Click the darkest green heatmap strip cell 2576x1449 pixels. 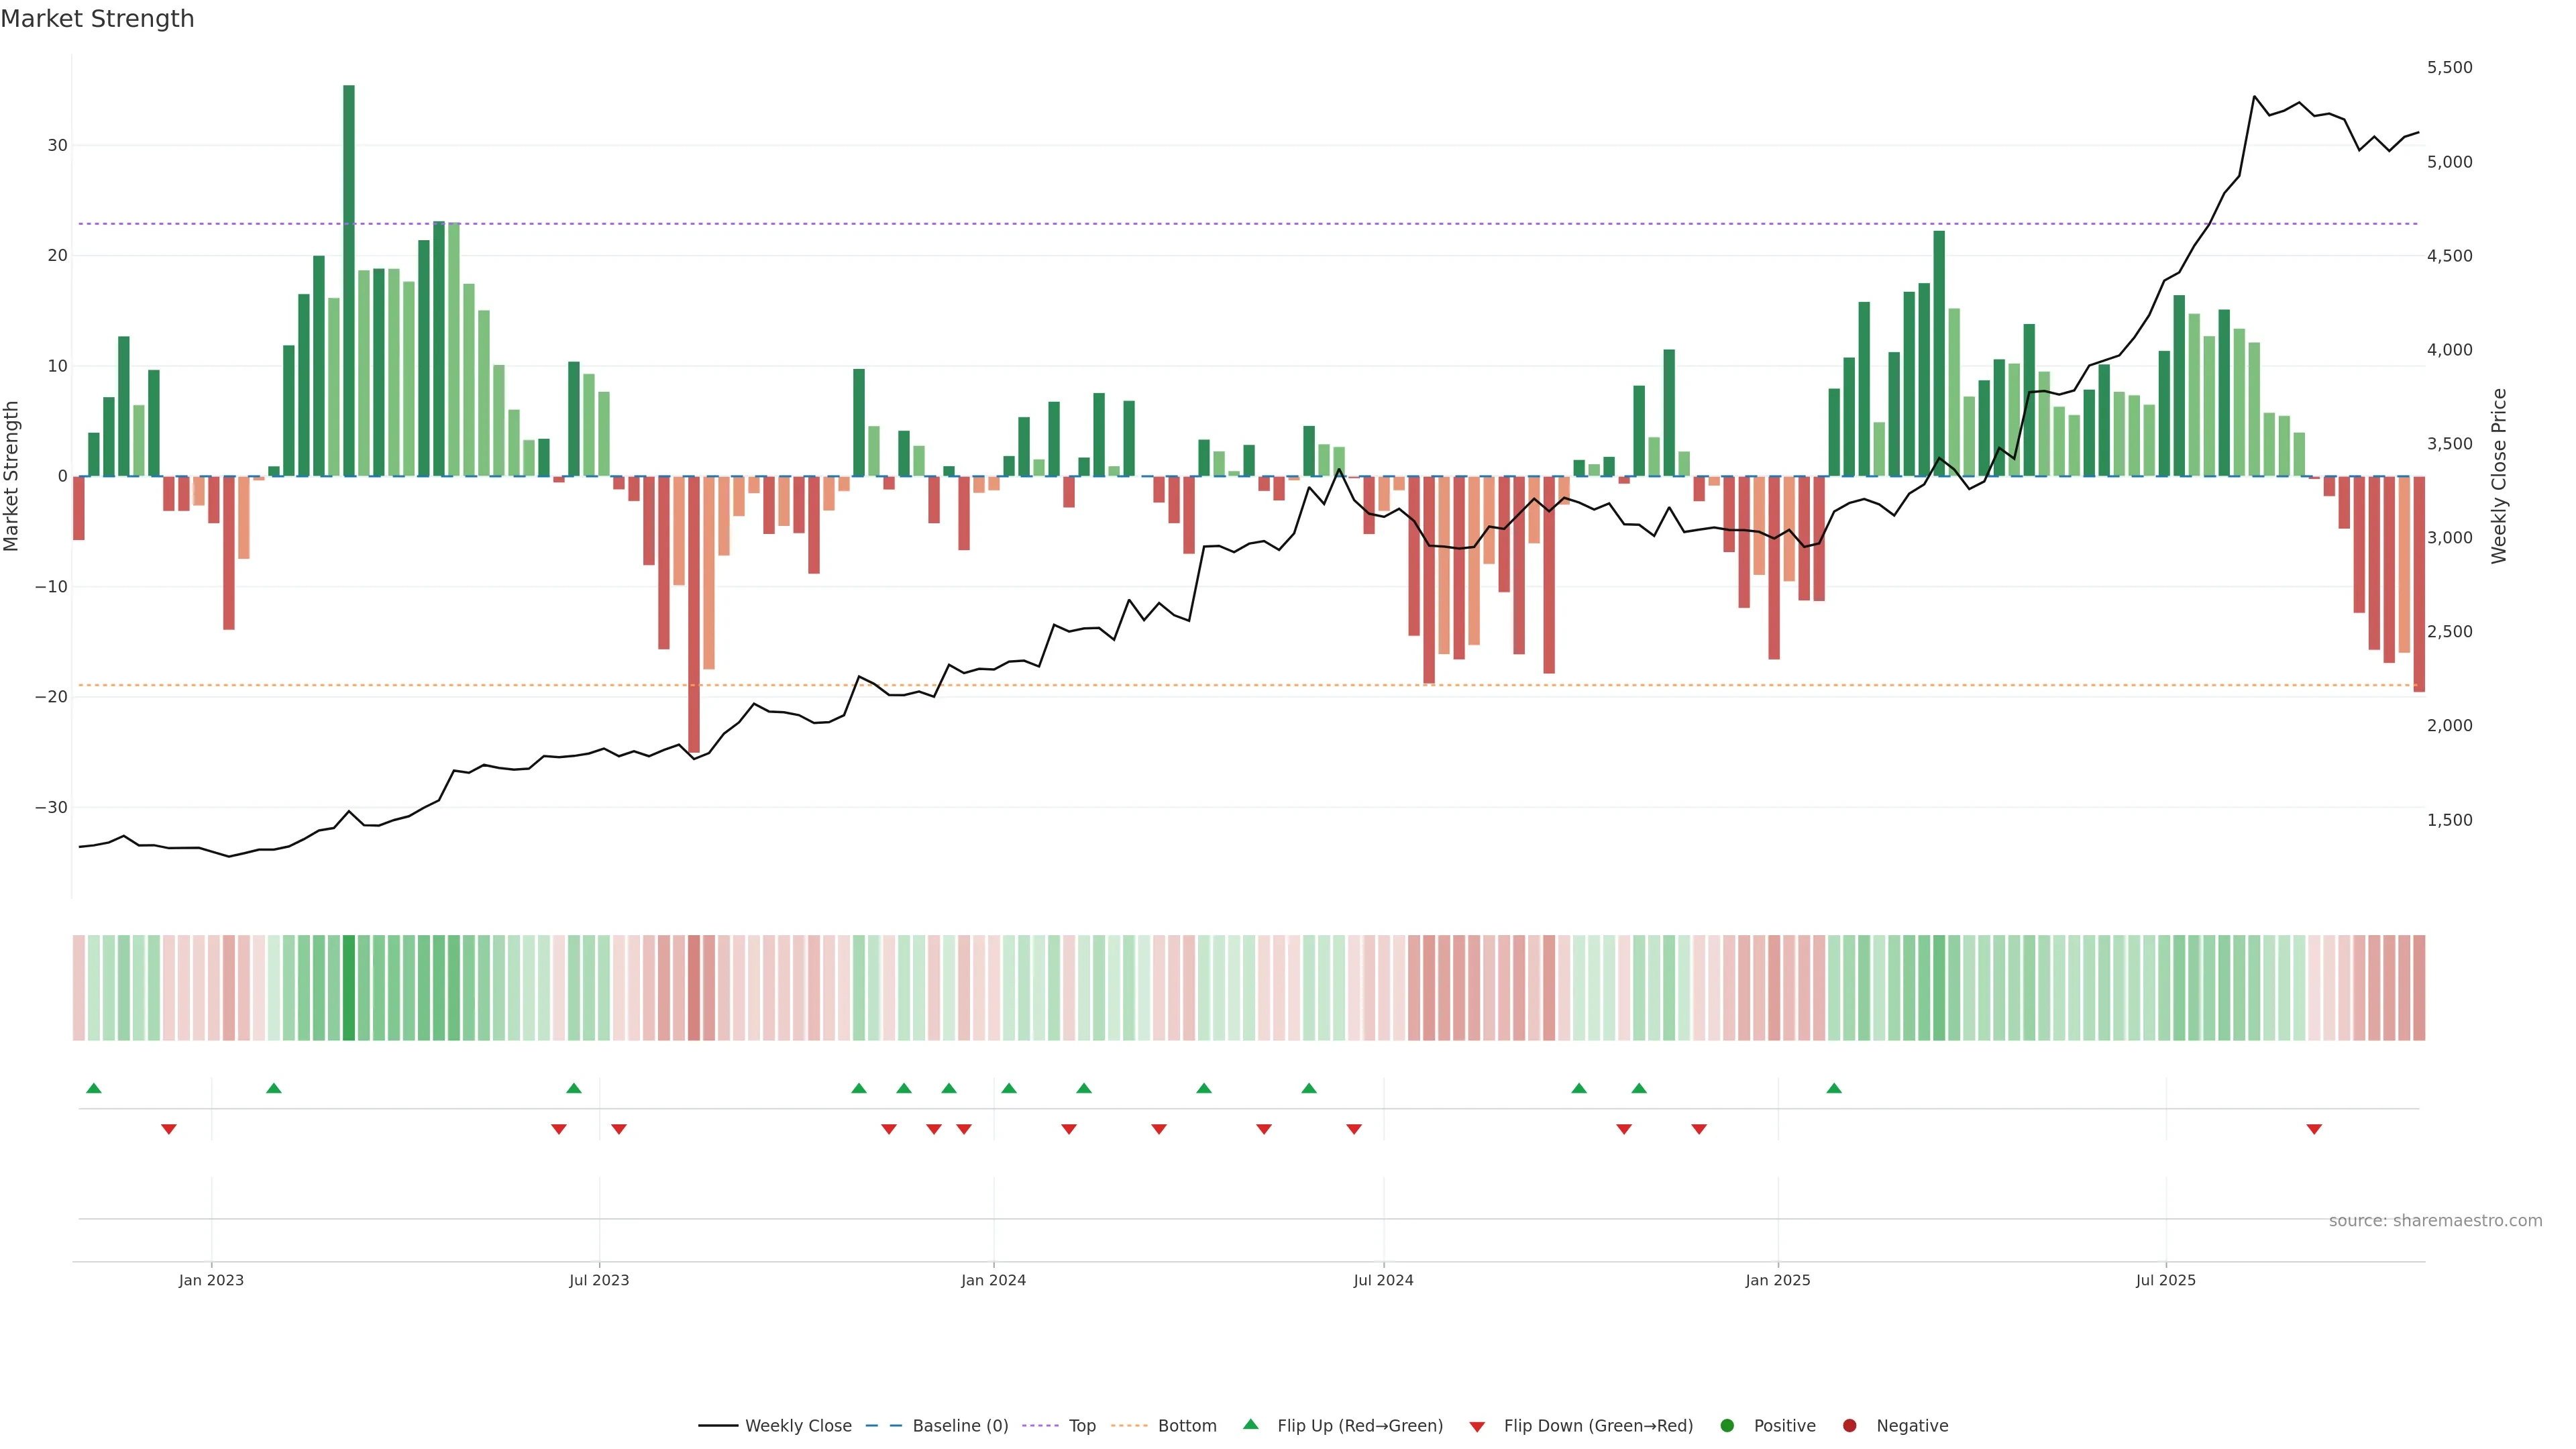pyautogui.click(x=349, y=988)
